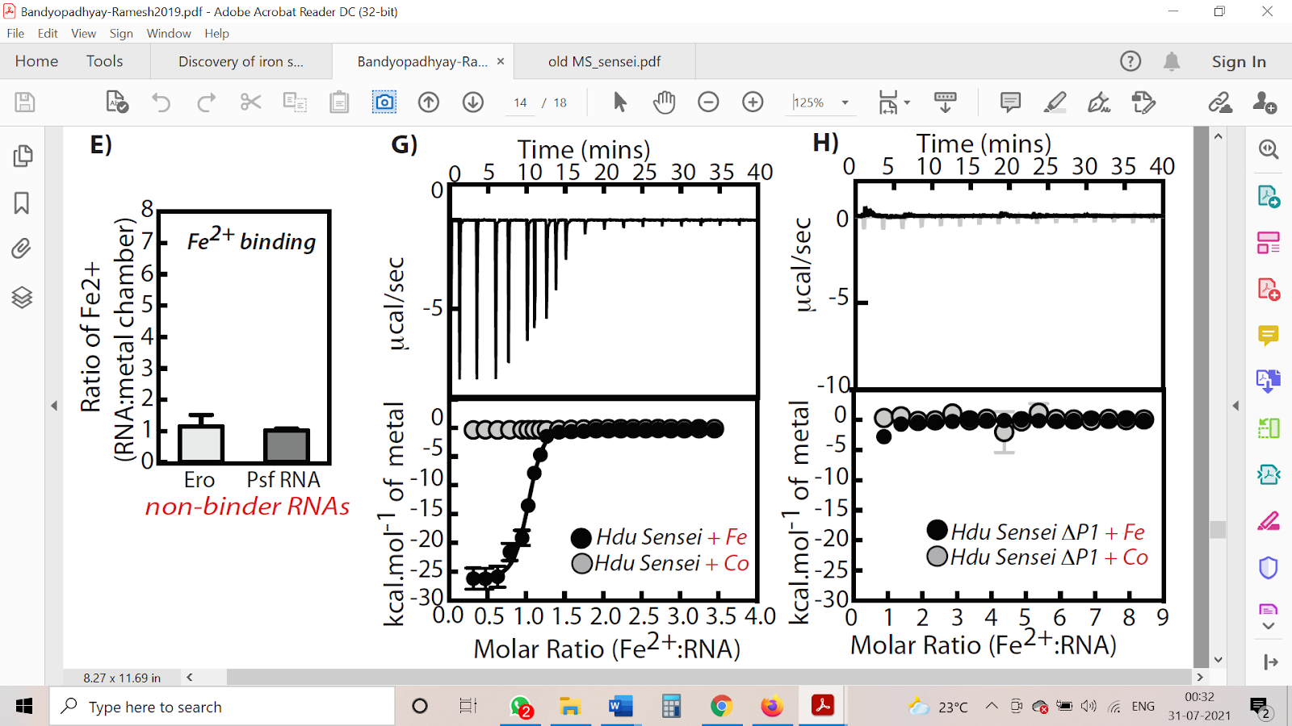The width and height of the screenshot is (1292, 726).
Task: Expand fit page options dropdown
Action: [907, 102]
